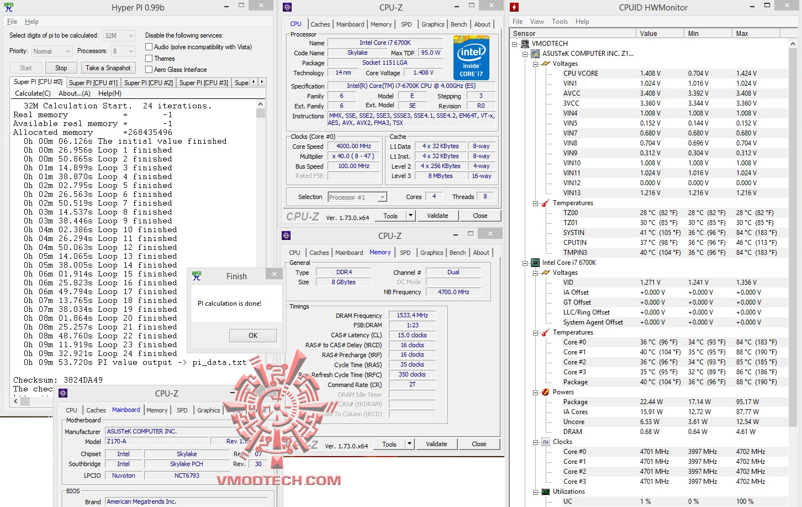Click the Intel Core i7 6700K chip icon
This screenshot has width=802, height=507.
(535, 263)
